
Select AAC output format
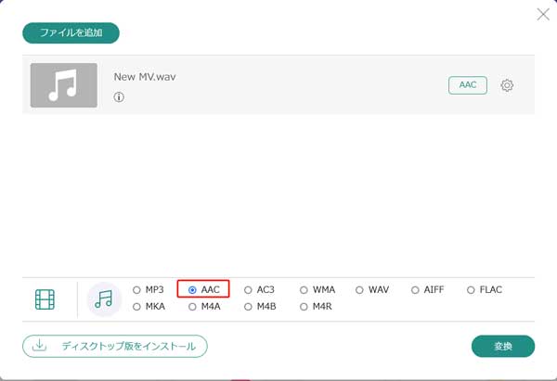192,290
